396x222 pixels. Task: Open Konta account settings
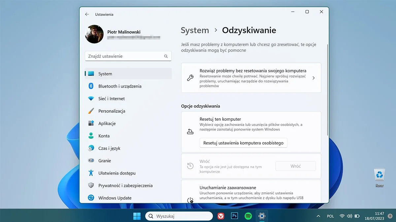pyautogui.click(x=104, y=136)
